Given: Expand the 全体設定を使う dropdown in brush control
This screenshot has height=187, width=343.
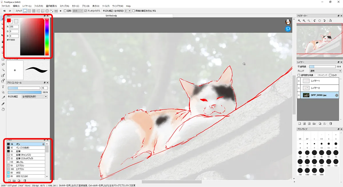Looking at the screenshot, I should (35, 97).
